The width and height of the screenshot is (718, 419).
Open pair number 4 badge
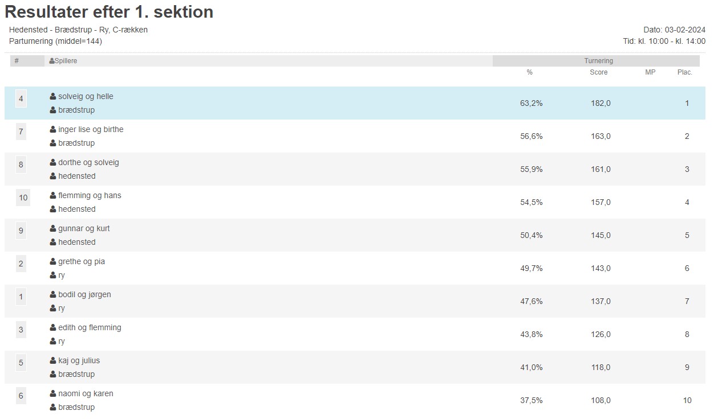coord(21,99)
